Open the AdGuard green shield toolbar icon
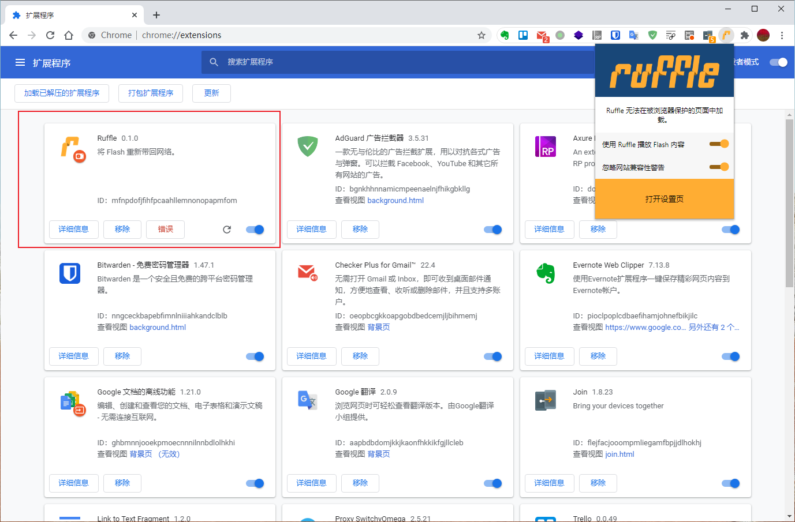 coord(652,35)
